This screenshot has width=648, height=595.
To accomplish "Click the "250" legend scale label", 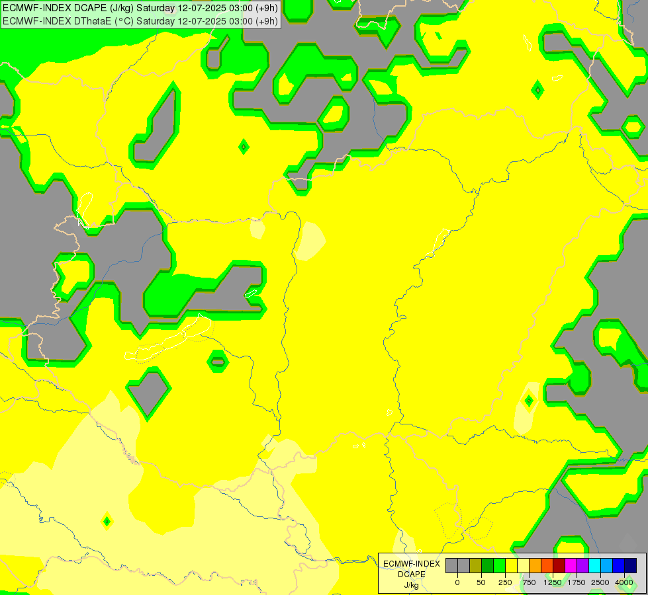I will pos(505,582).
